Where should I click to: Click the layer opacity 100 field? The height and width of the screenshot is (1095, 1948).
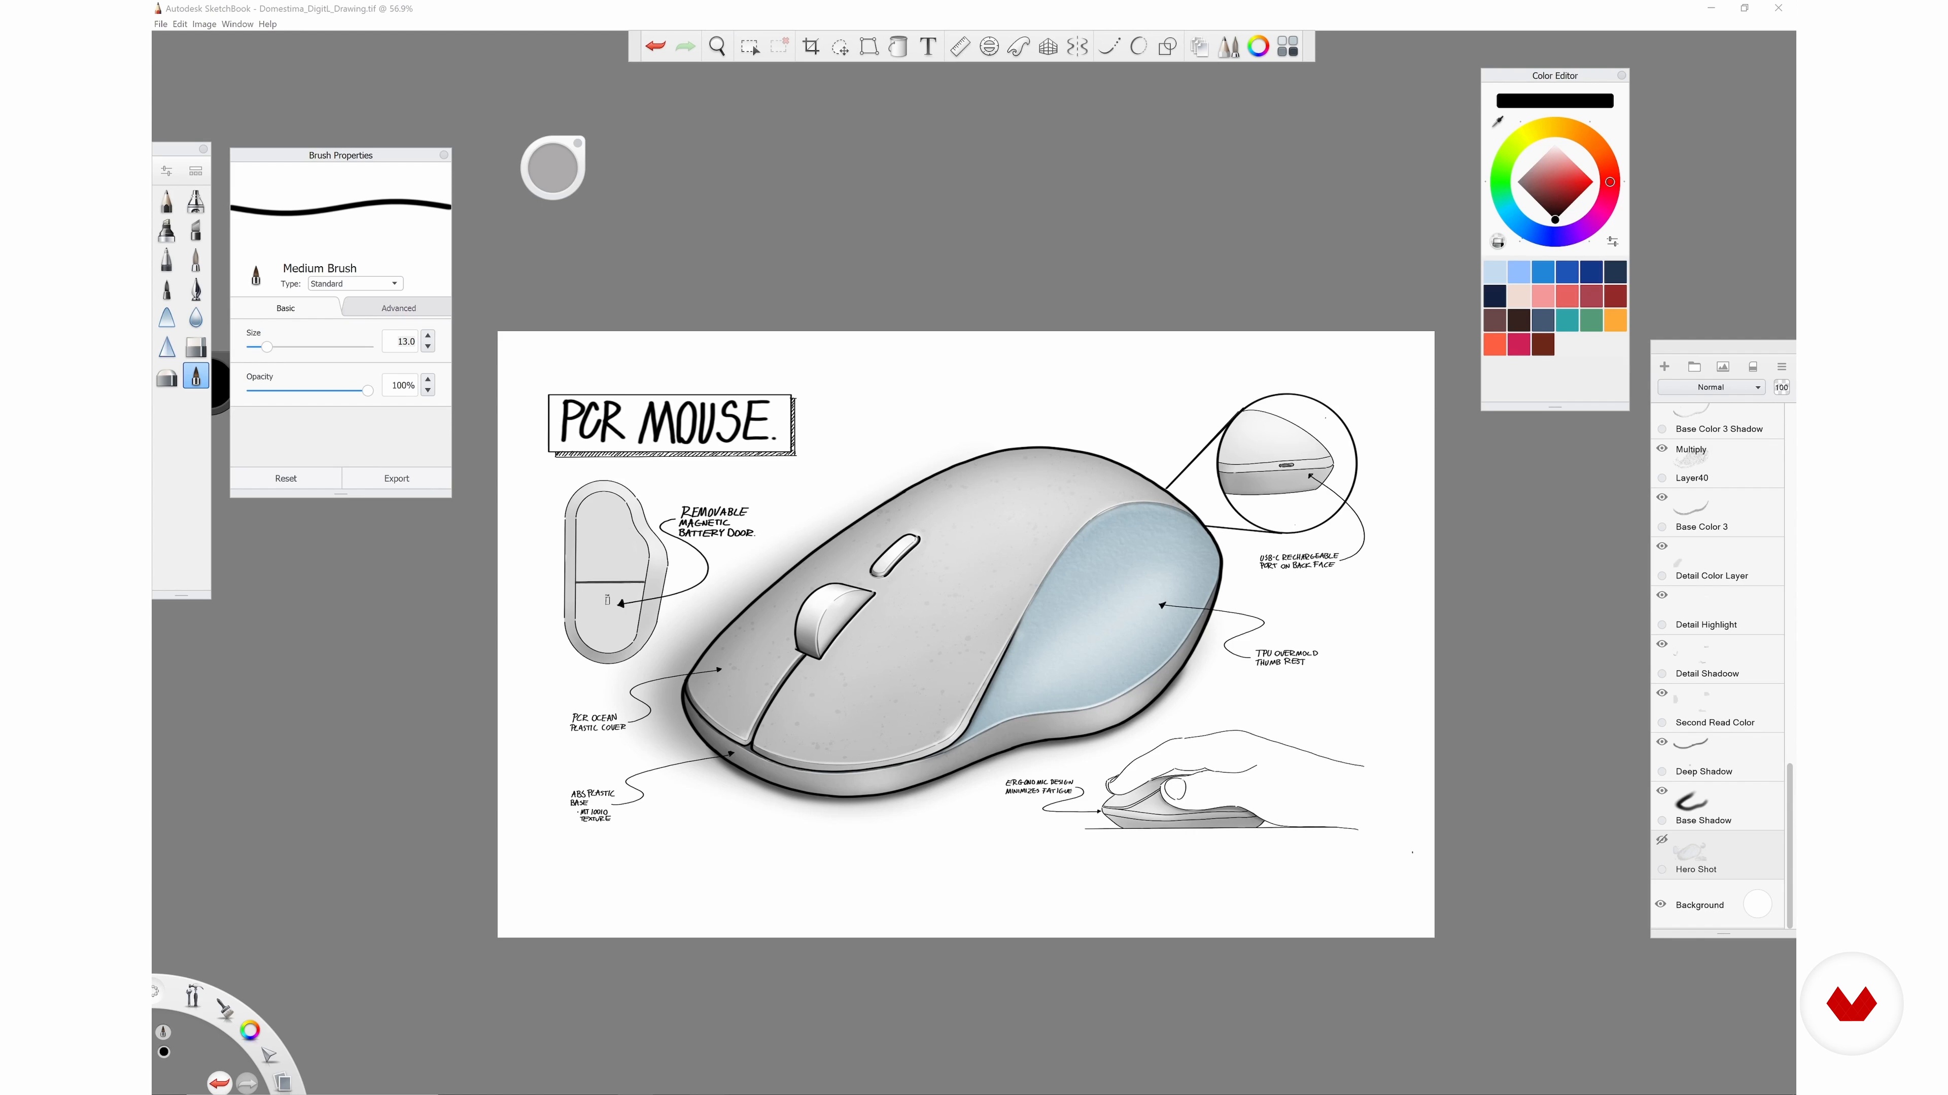coord(1782,387)
